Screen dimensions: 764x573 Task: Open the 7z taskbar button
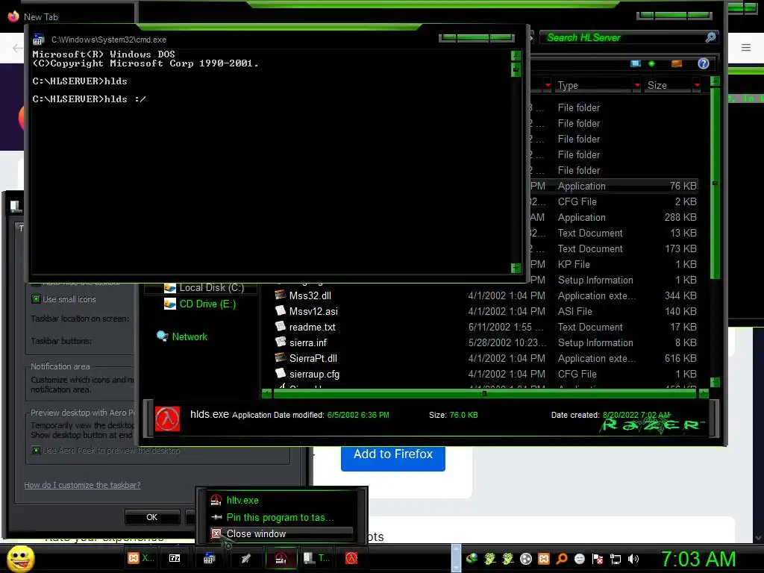coord(175,558)
